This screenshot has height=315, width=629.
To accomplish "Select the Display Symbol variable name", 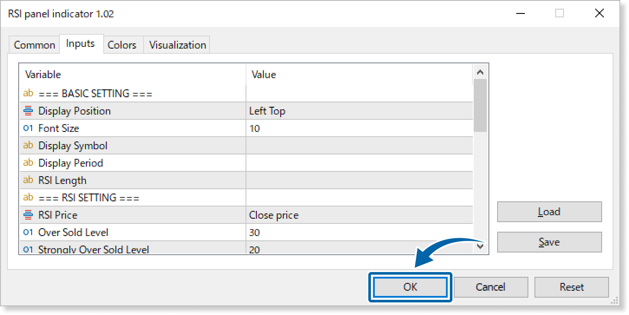I will tap(73, 146).
